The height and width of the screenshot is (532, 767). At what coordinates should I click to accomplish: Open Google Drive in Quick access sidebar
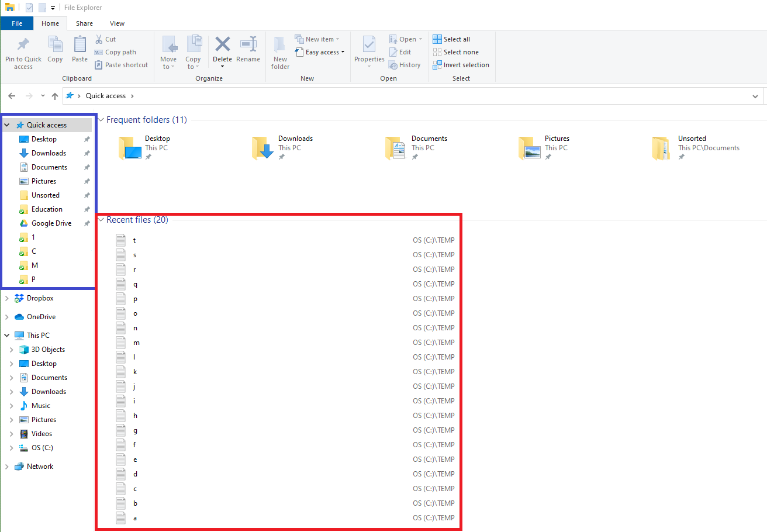coord(51,223)
